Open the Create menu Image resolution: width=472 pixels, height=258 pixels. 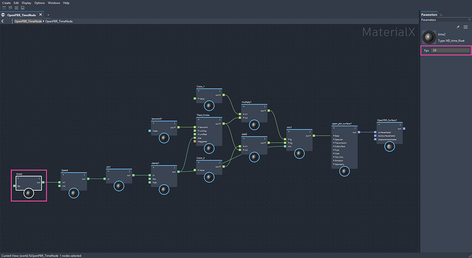coord(6,3)
